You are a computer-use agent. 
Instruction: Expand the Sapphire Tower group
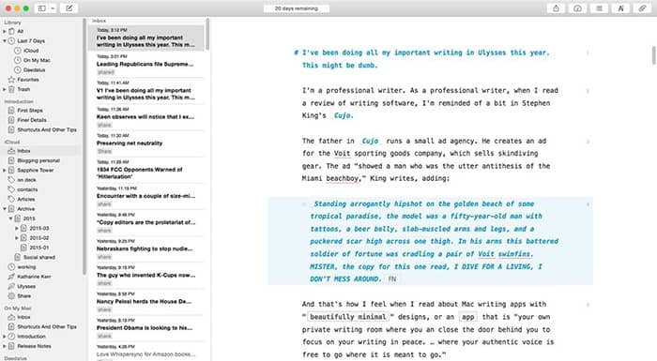(x=5, y=171)
